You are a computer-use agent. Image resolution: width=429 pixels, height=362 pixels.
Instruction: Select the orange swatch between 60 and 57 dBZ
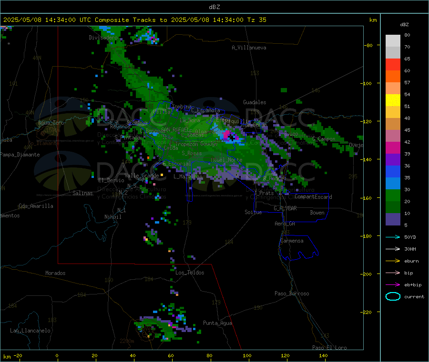[393, 77]
